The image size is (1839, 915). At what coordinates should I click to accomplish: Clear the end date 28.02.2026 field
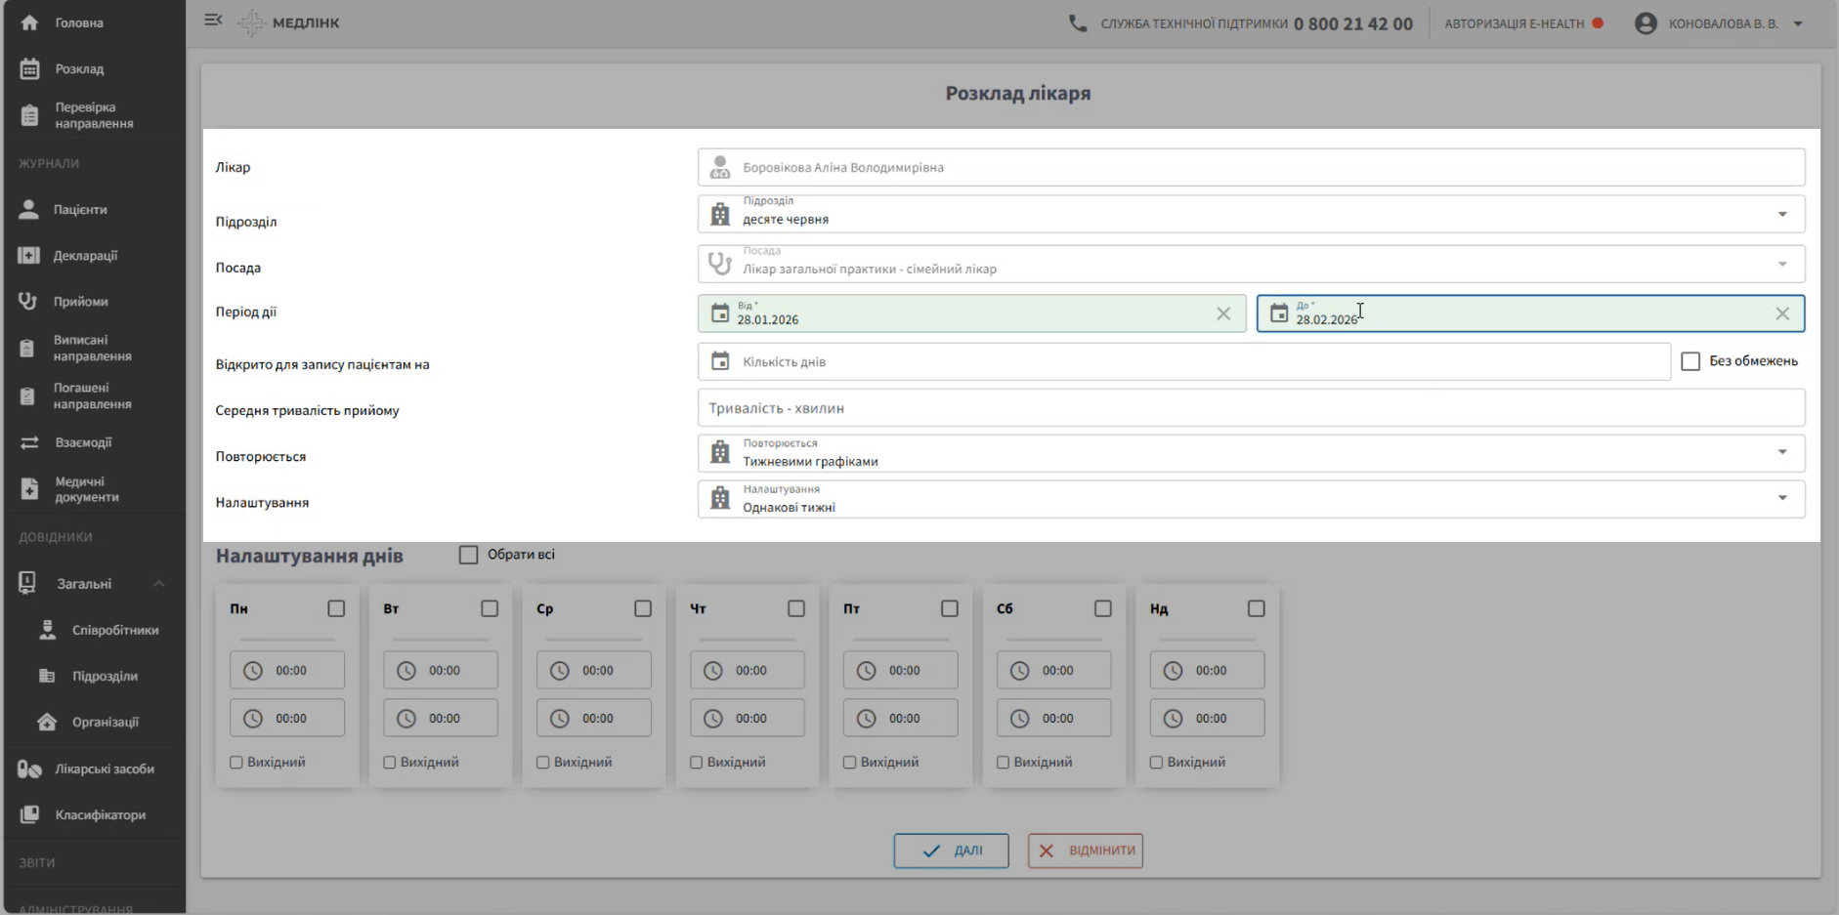[x=1782, y=313]
